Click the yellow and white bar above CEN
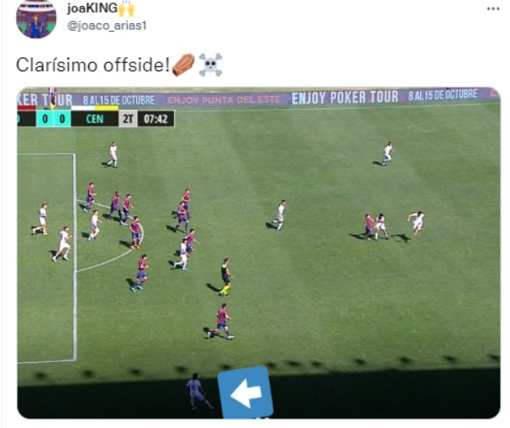 94,108
